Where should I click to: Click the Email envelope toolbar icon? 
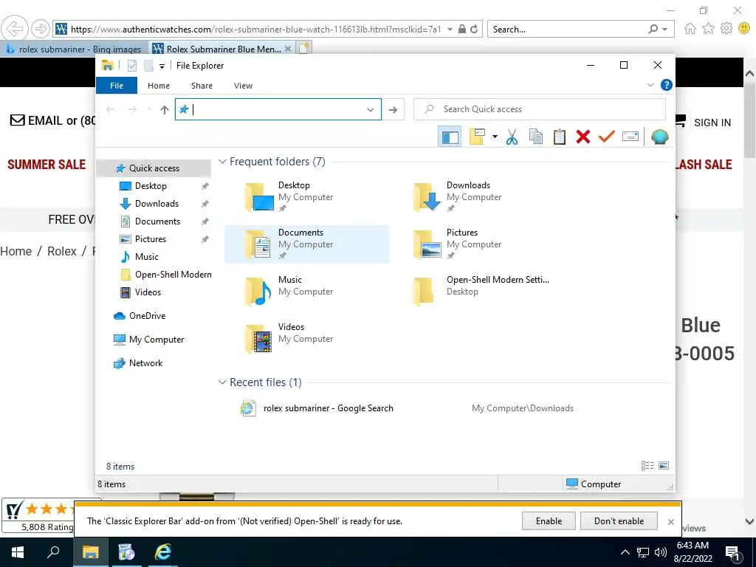630,137
